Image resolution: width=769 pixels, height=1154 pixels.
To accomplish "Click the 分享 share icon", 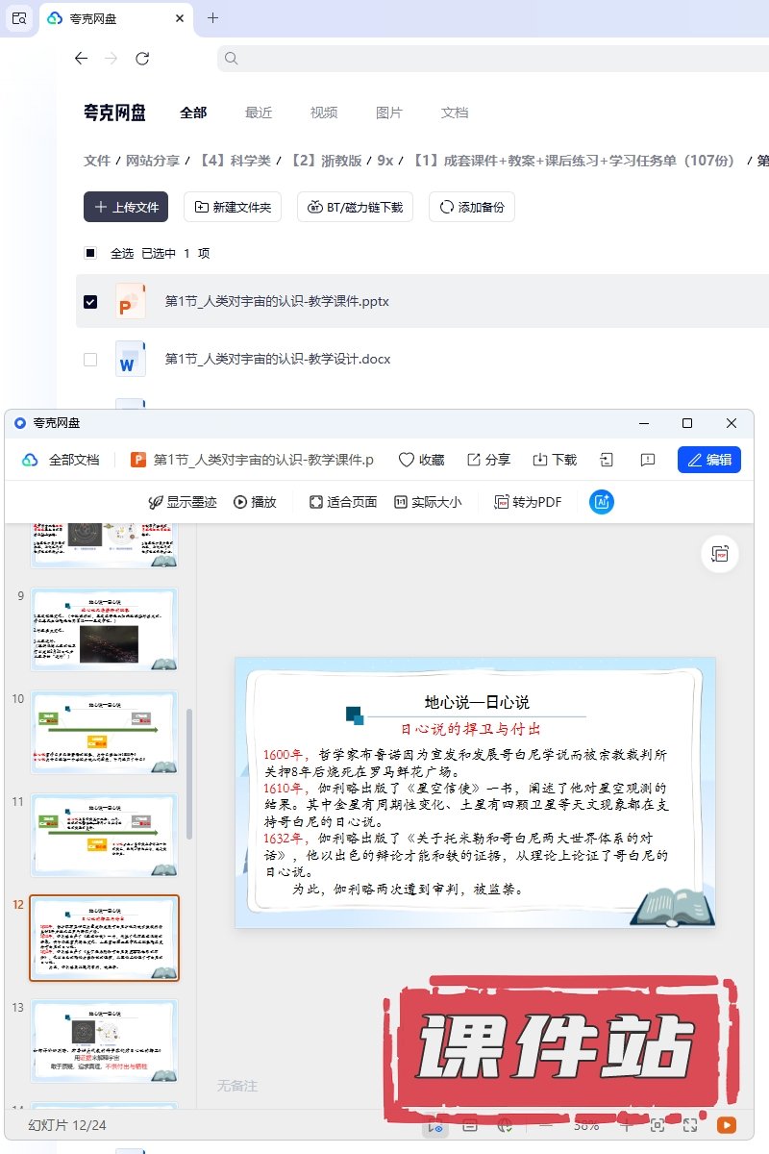I will tap(474, 460).
